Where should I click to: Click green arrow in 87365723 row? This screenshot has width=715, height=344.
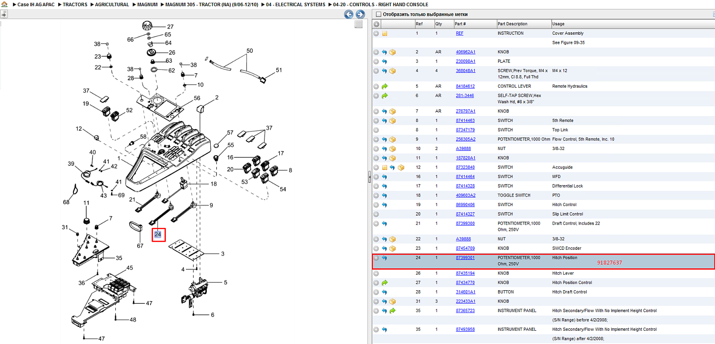(x=392, y=311)
